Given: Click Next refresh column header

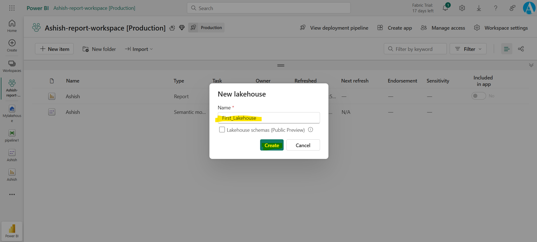Looking at the screenshot, I should [355, 81].
